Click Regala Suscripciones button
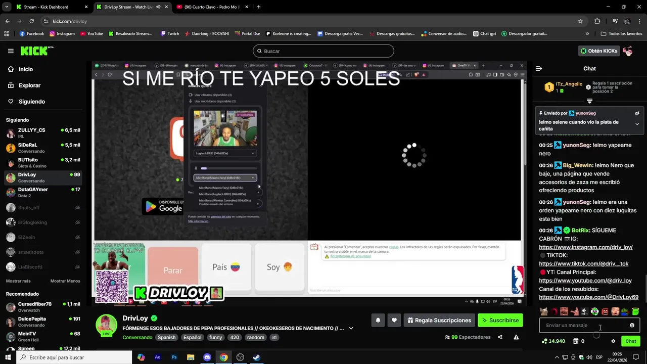 pyautogui.click(x=439, y=320)
